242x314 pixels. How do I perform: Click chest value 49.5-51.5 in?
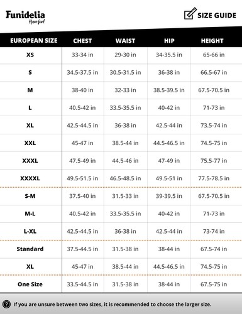click(82, 178)
